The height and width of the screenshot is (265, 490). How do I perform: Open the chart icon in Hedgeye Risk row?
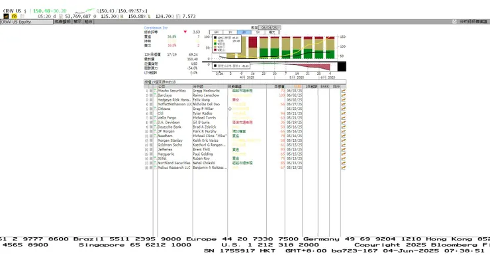point(344,100)
